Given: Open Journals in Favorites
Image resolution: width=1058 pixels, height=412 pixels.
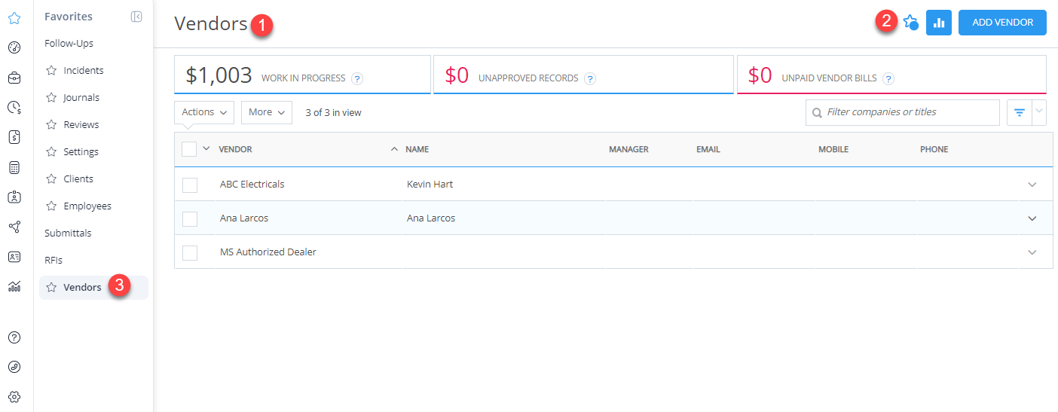Looking at the screenshot, I should pyautogui.click(x=81, y=98).
